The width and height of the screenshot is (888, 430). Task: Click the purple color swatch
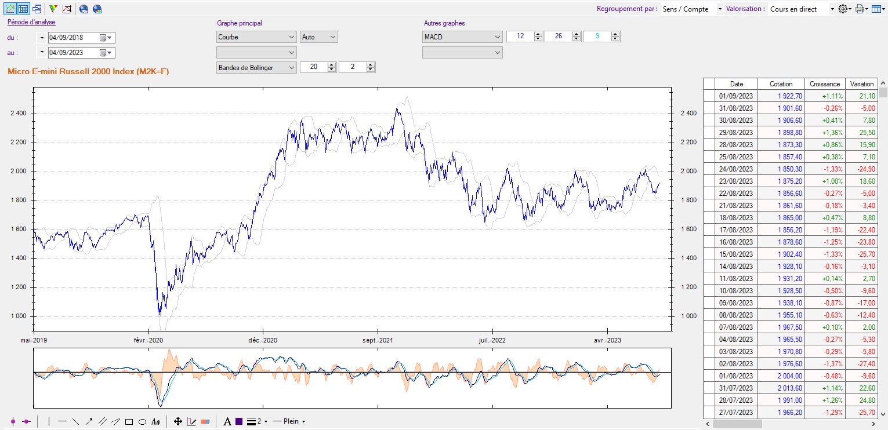click(x=239, y=422)
